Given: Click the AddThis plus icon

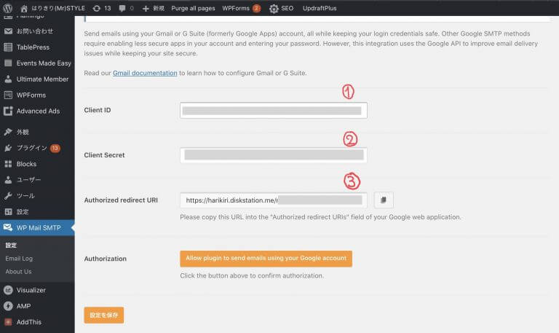Looking at the screenshot, I should tap(8, 322).
